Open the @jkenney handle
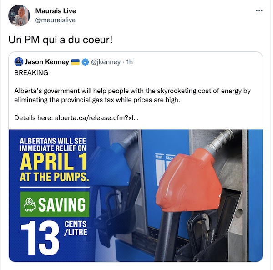273x270 pixels. click(x=106, y=62)
